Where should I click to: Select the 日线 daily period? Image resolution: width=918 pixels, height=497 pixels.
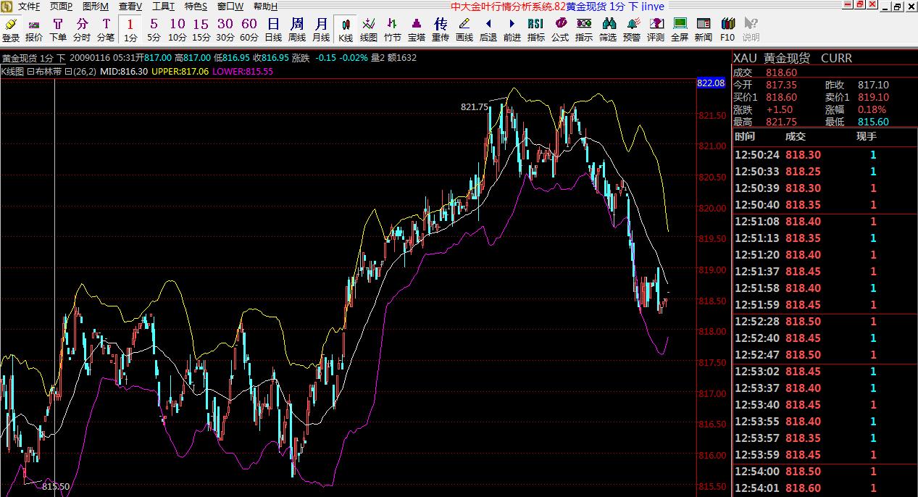273,30
